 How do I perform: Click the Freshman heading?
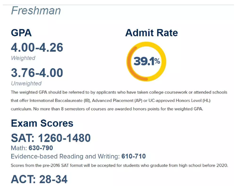tap(36, 11)
